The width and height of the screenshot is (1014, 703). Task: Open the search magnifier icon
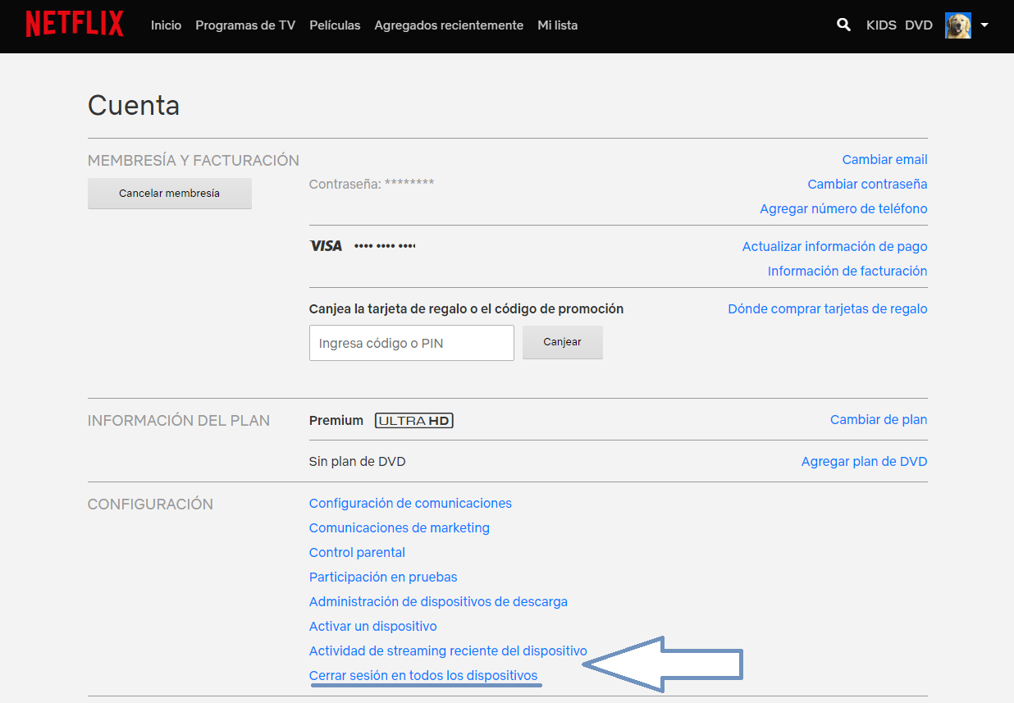click(x=843, y=25)
